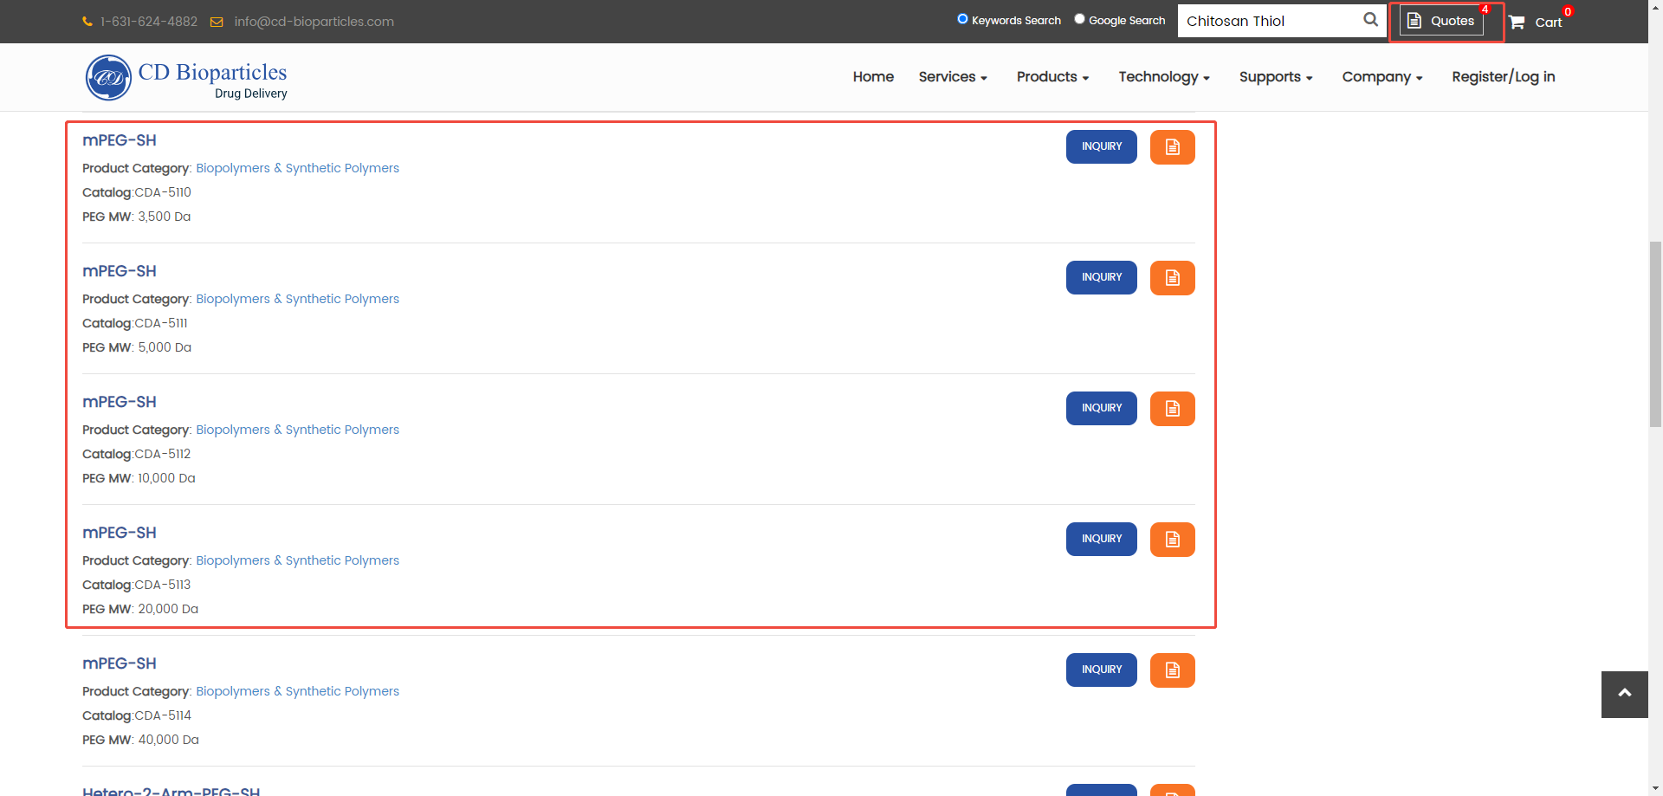Open Biopolymers & Synthetic Polymers link for CDA-5111
The image size is (1663, 796).
297,299
